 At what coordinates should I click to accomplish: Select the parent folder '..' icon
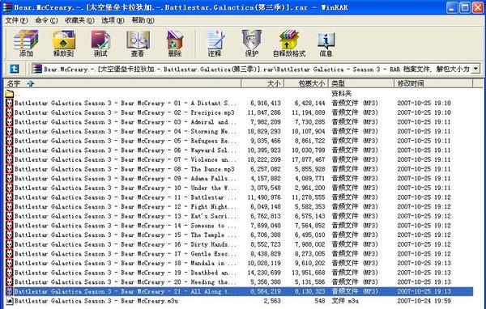(x=9, y=94)
